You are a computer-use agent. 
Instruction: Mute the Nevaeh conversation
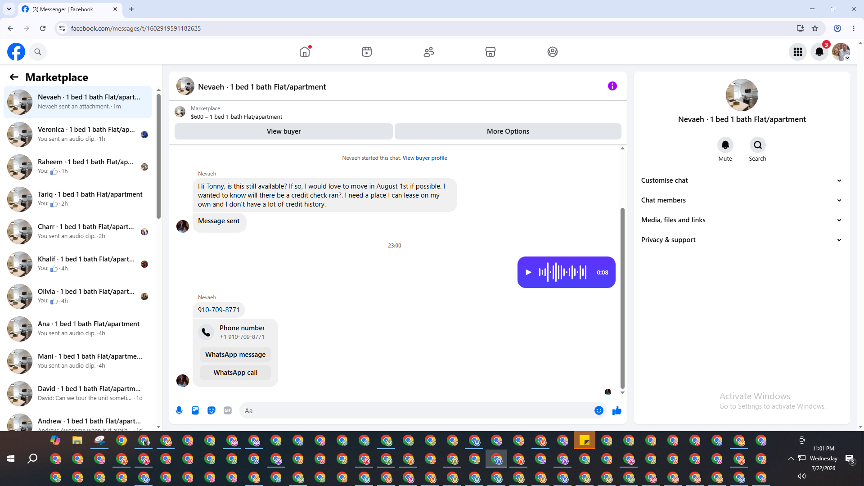[725, 145]
